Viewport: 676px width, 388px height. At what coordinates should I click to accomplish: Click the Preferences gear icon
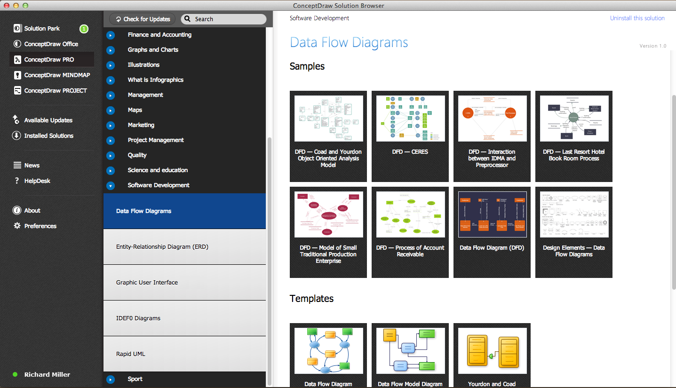tap(17, 226)
